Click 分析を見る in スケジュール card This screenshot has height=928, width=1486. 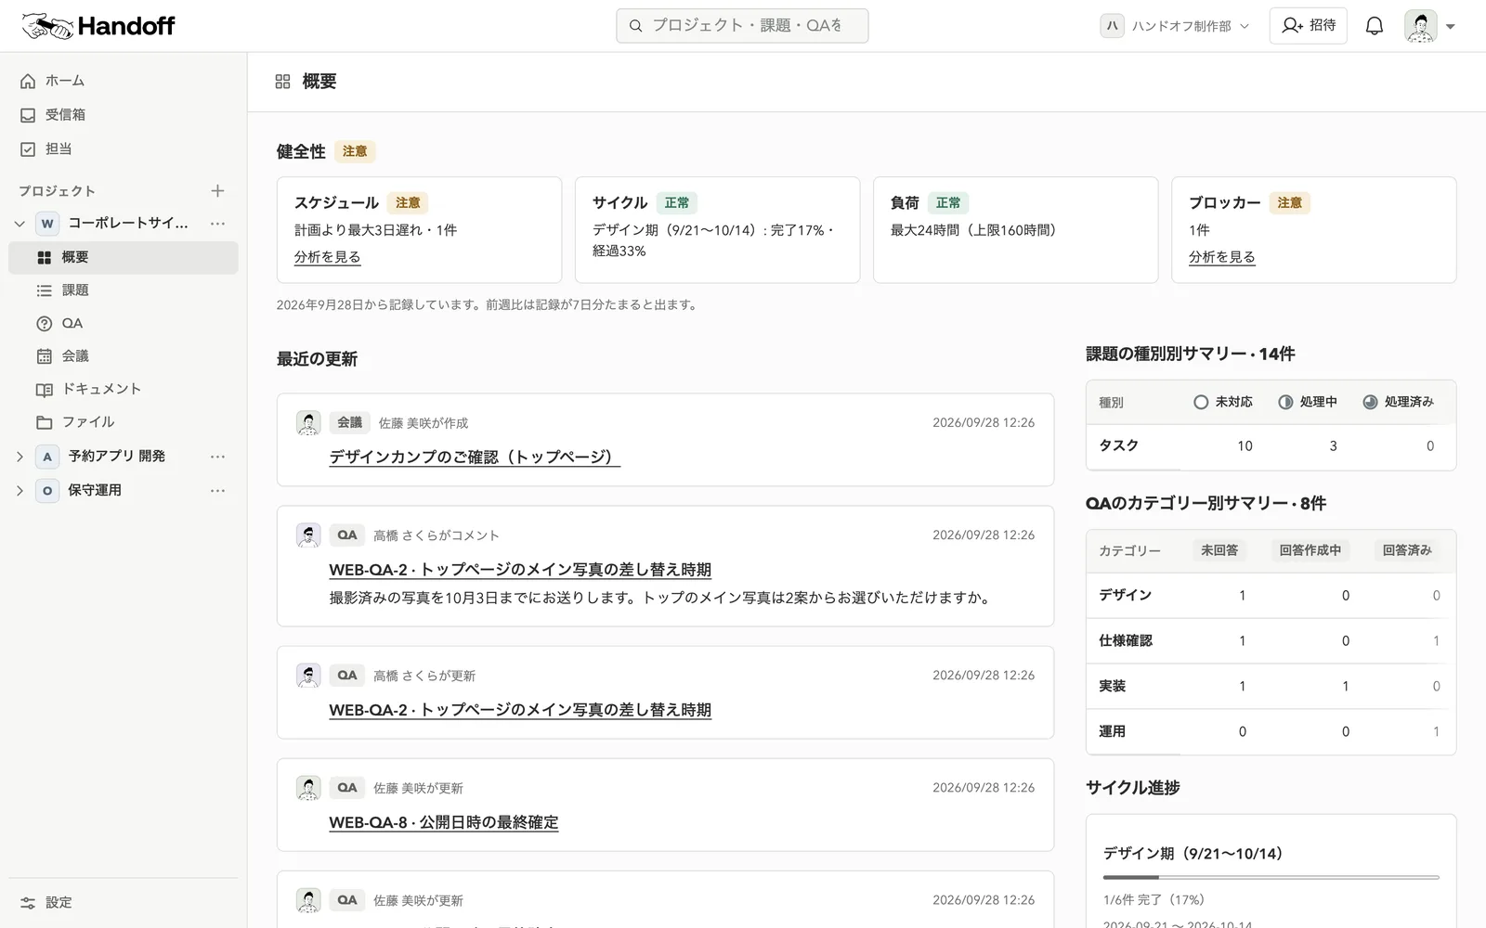327,257
